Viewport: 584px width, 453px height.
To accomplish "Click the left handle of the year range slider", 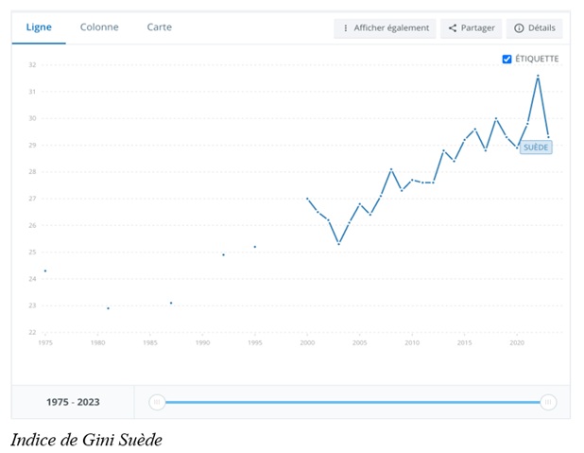I will 158,402.
